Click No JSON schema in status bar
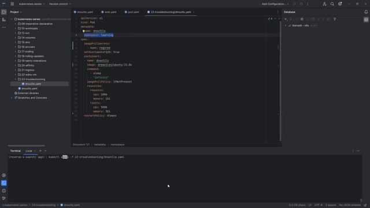Screen dimensions: 370x208 pos(350,205)
